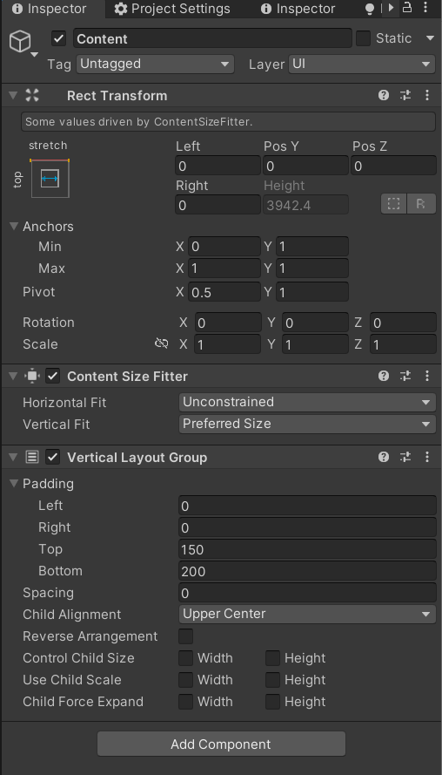The image size is (442, 775).
Task: Enable Control Child Size Height checkbox
Action: coord(273,658)
